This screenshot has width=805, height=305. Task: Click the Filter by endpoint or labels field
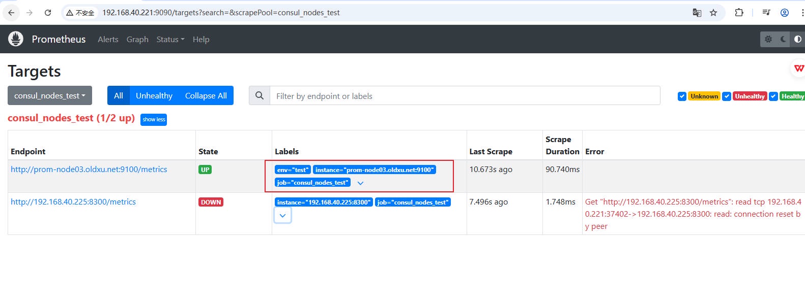coord(464,96)
